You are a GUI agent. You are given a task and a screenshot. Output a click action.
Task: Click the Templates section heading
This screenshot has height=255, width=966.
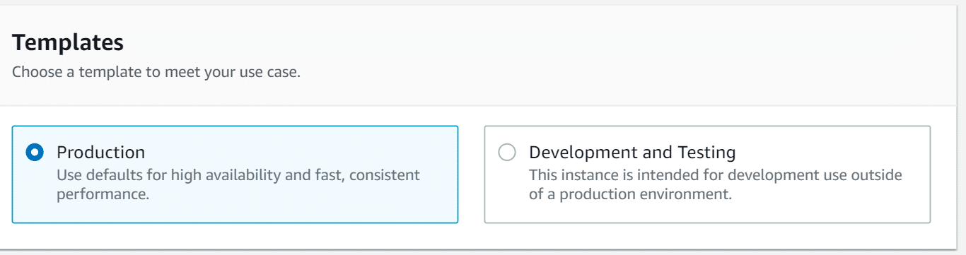click(x=68, y=43)
